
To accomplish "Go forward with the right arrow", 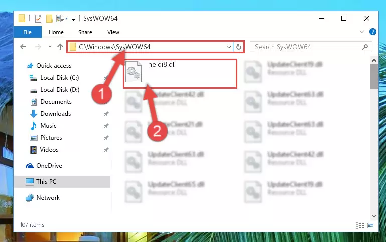I will (x=38, y=47).
